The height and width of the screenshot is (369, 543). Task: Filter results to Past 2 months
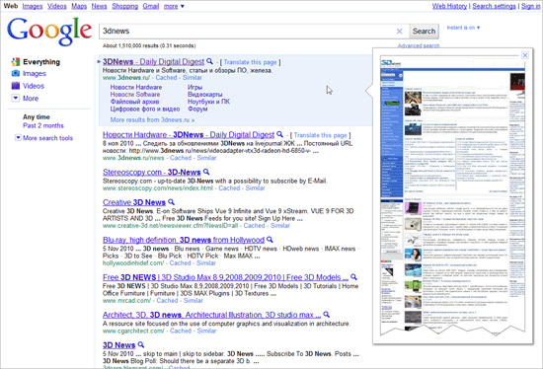(x=43, y=125)
